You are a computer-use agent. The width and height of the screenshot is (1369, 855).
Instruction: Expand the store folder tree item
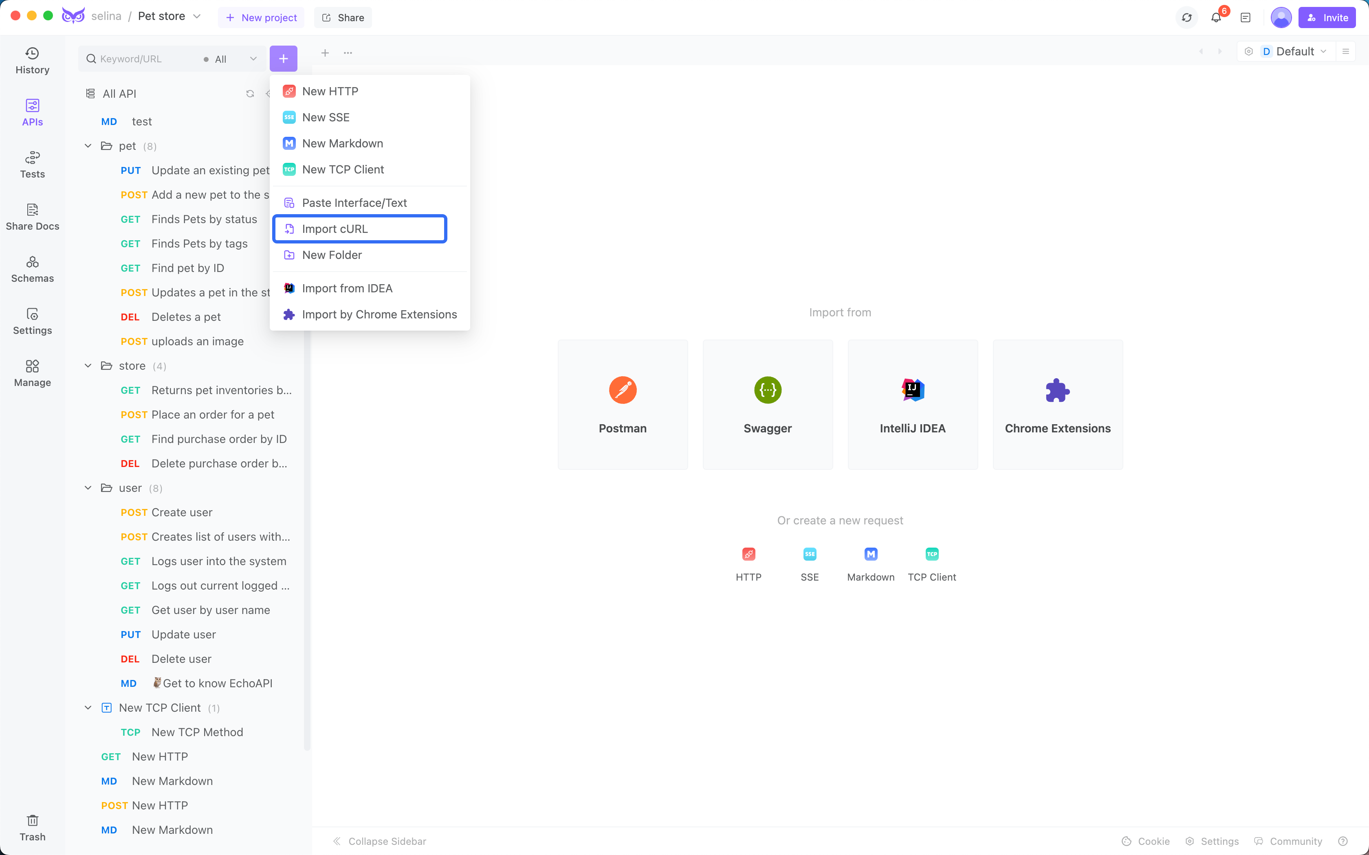click(x=87, y=366)
